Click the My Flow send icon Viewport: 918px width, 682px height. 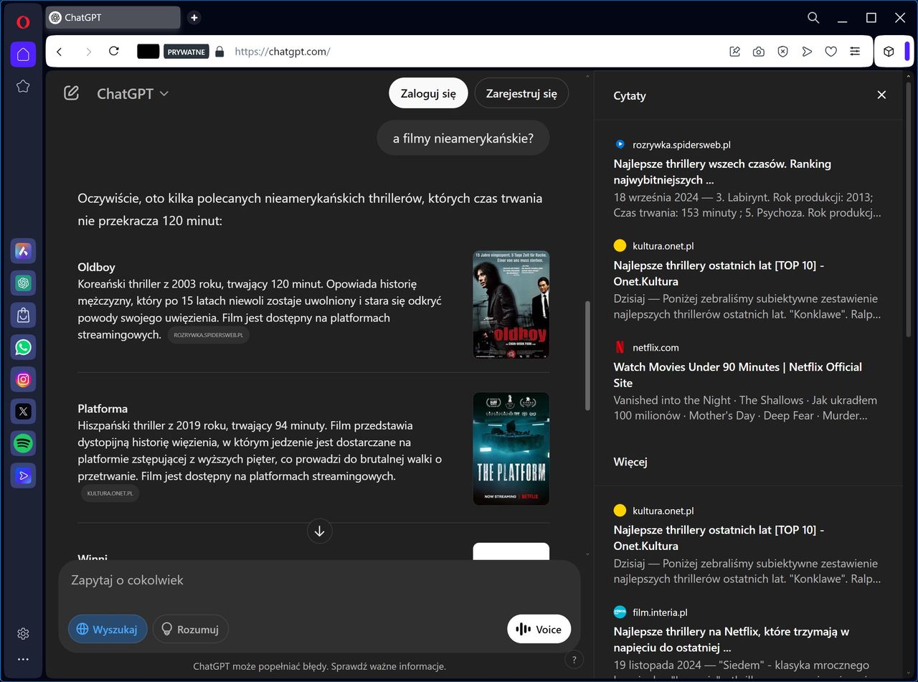[x=807, y=52]
